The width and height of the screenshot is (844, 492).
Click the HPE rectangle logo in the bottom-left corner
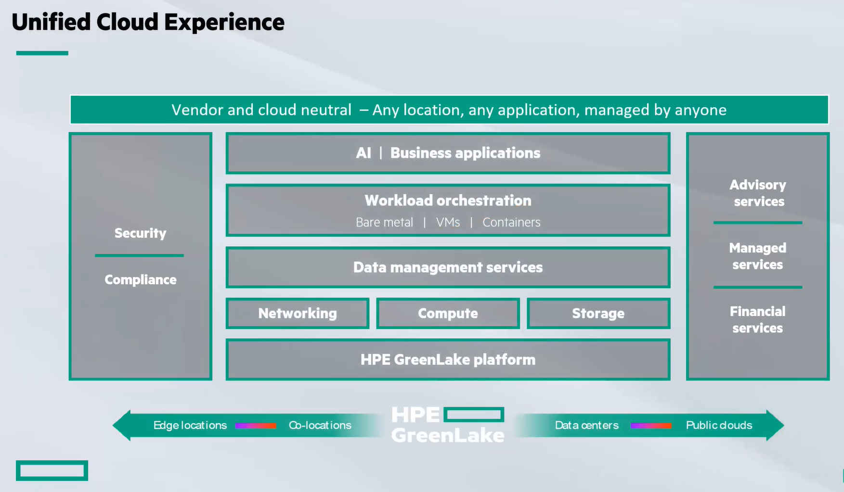click(52, 470)
